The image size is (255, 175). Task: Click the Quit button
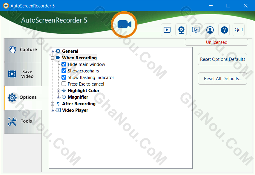[239, 30]
